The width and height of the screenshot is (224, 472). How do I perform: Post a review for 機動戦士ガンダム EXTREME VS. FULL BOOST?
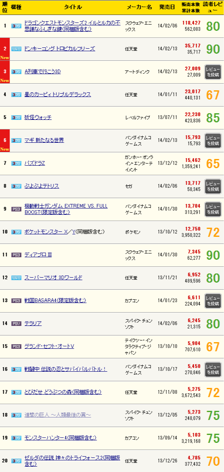(x=213, y=209)
